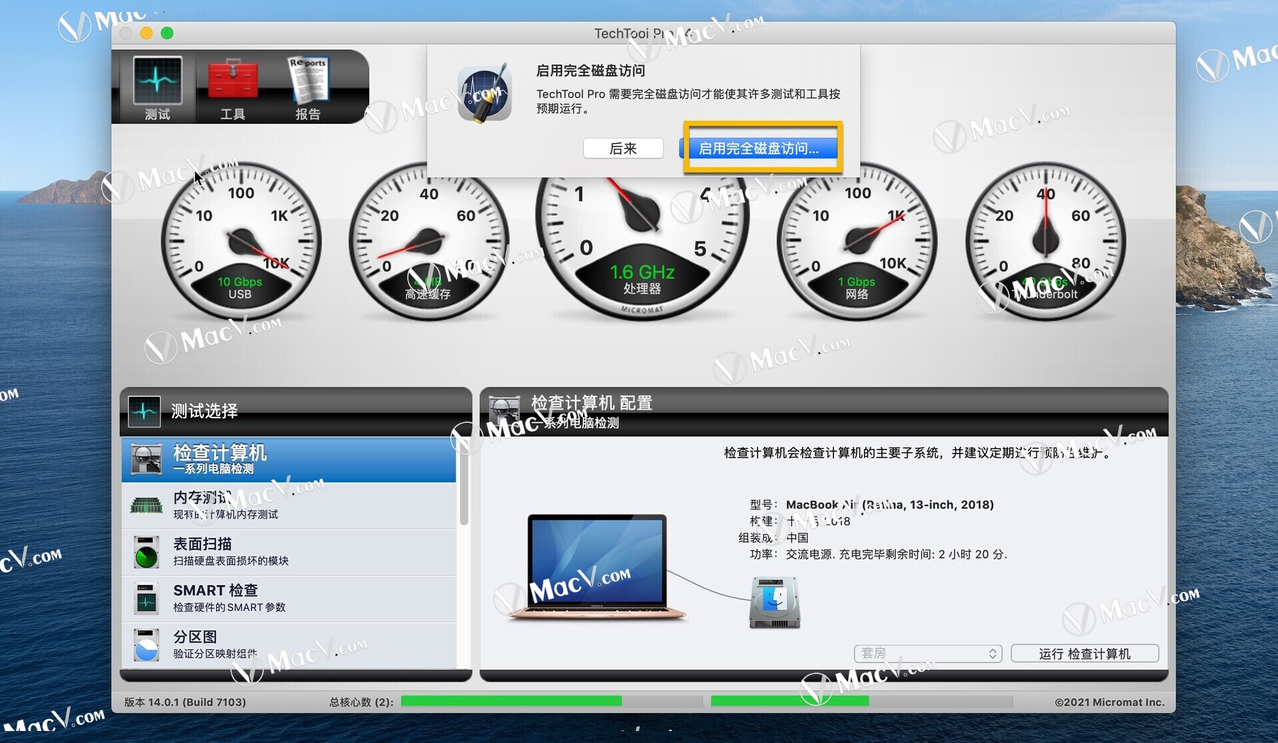
Task: Click the 内存测试 RAM chip icon
Action: click(146, 506)
